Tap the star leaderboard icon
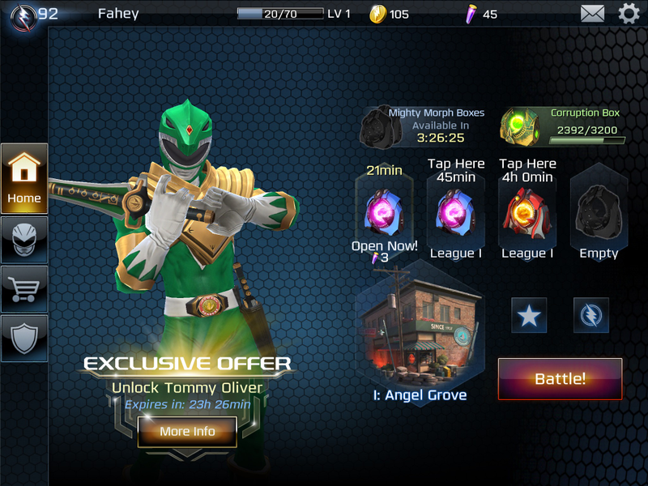The height and width of the screenshot is (486, 648). pos(529,315)
